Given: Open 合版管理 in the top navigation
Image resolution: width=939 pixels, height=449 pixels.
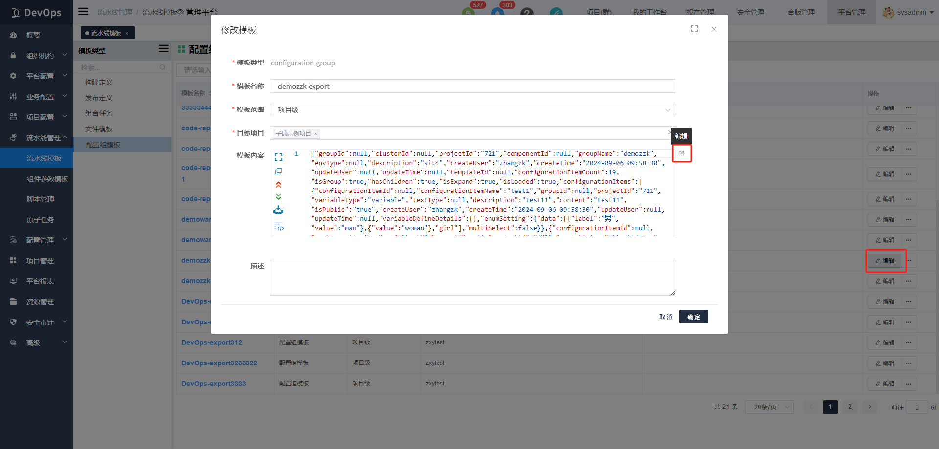Looking at the screenshot, I should 801,12.
